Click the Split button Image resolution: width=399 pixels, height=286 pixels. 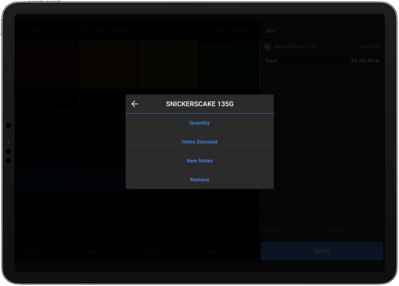coord(230,228)
